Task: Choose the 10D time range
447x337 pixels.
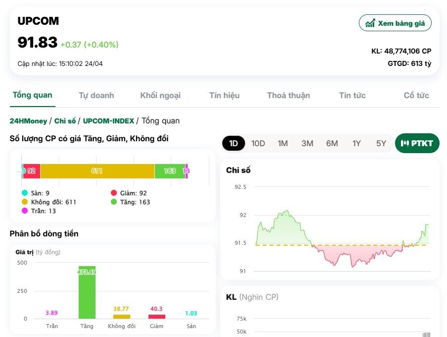Action: pyautogui.click(x=258, y=143)
